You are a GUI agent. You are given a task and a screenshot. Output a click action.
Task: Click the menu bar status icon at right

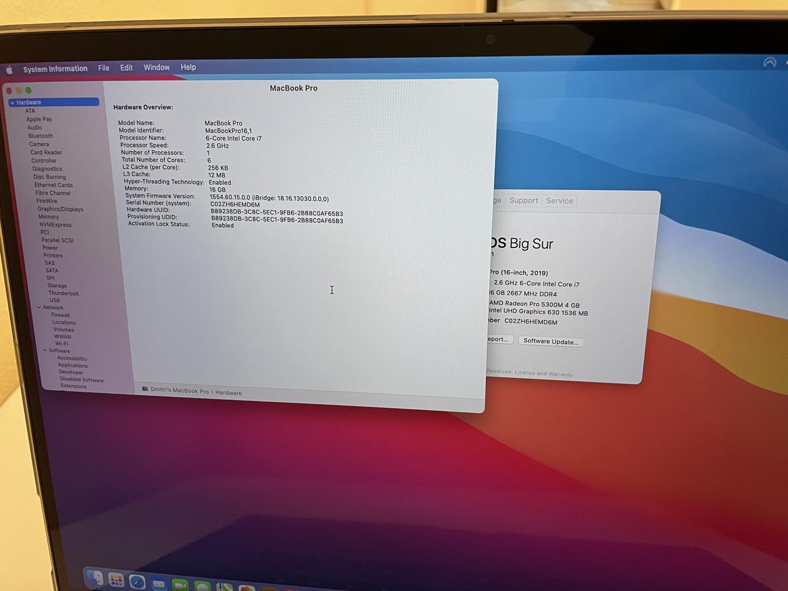pyautogui.click(x=770, y=62)
